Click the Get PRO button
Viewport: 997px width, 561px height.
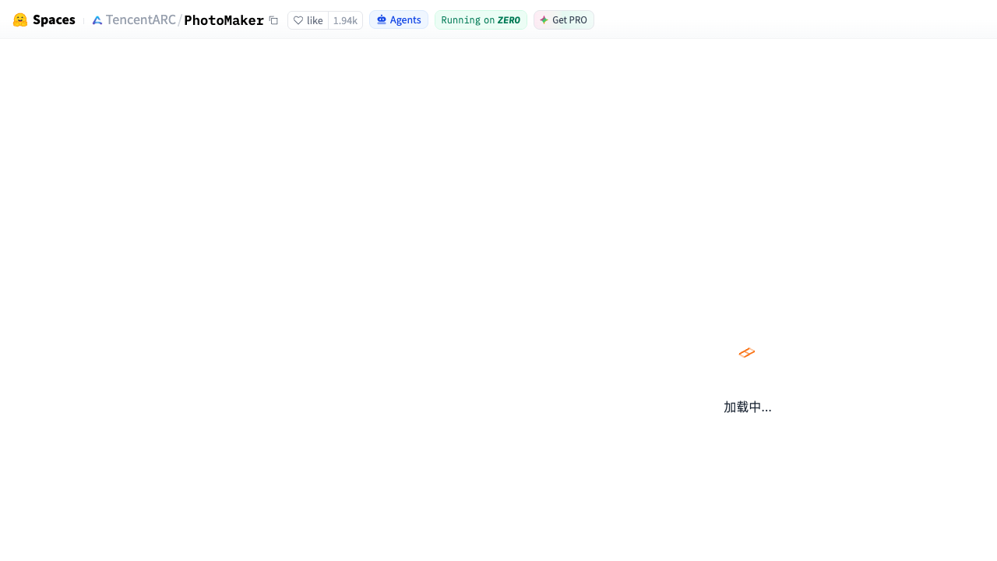564,19
